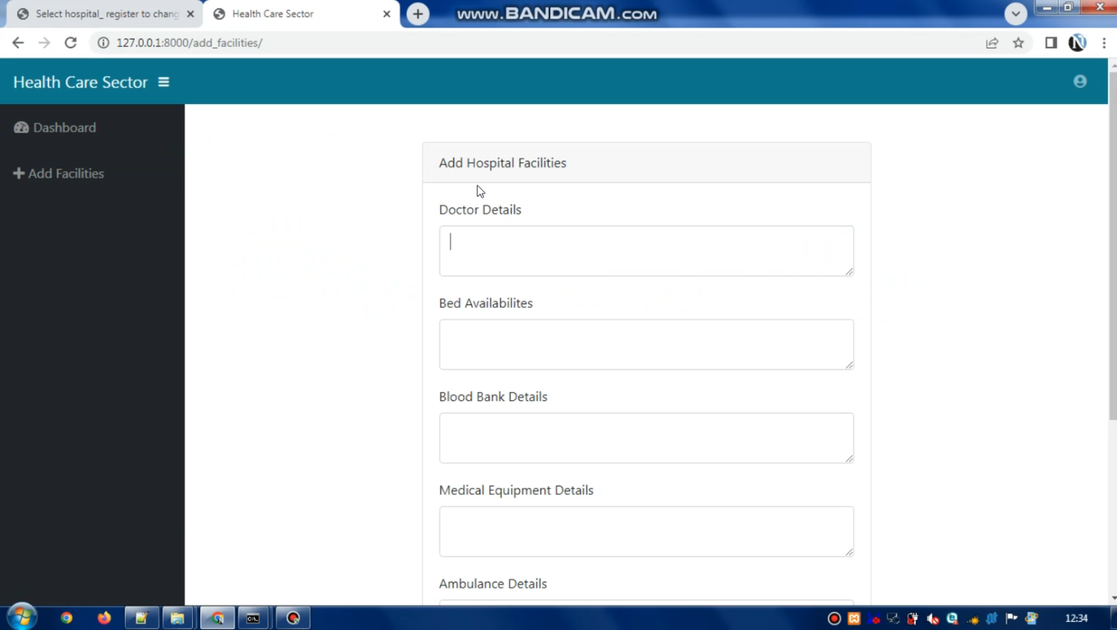
Task: Open the browser side panel
Action: tap(1051, 42)
